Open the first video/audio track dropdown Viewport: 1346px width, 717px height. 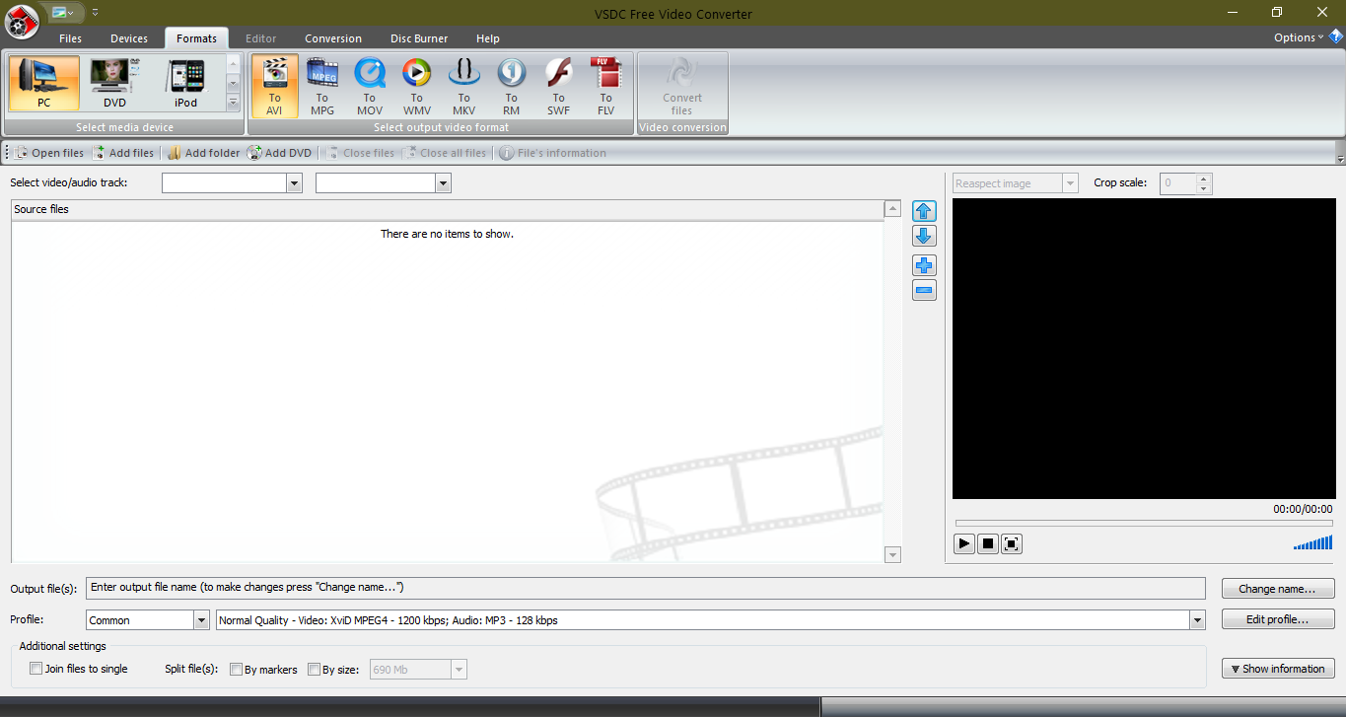click(294, 183)
